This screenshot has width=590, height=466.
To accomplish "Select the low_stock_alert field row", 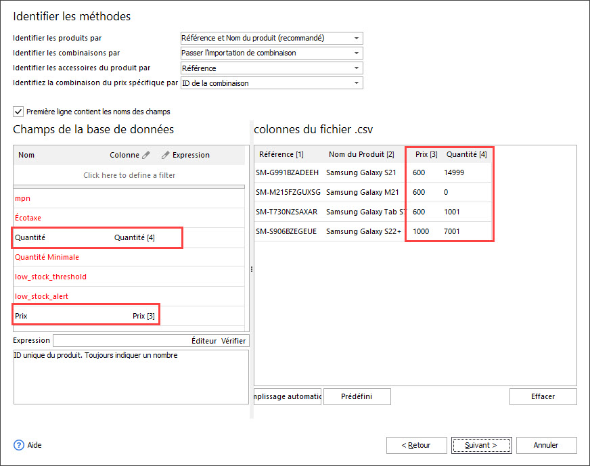I will pos(129,296).
